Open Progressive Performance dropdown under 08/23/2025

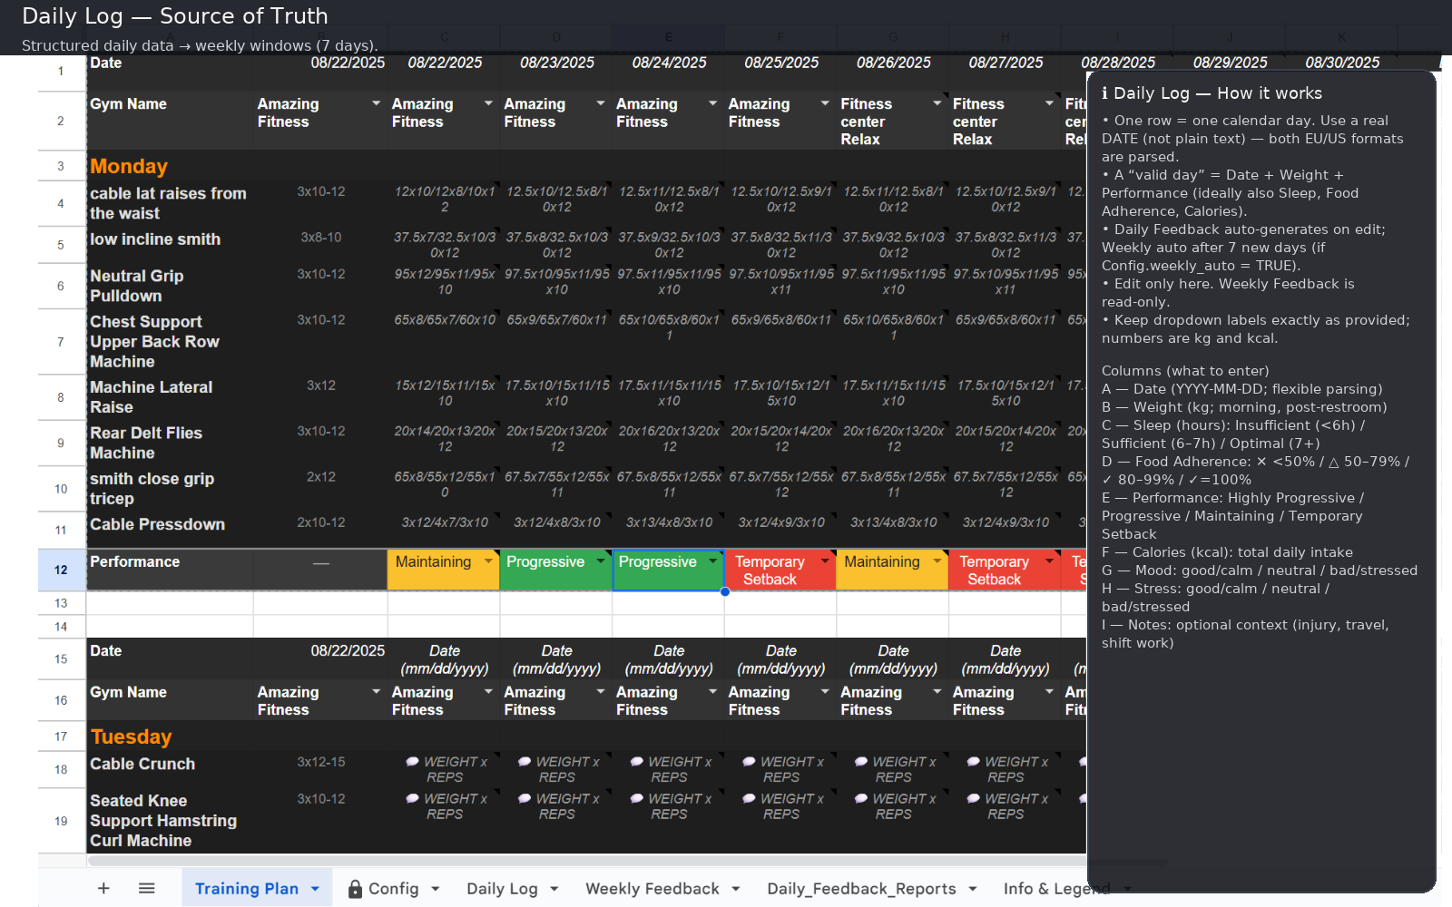(601, 561)
